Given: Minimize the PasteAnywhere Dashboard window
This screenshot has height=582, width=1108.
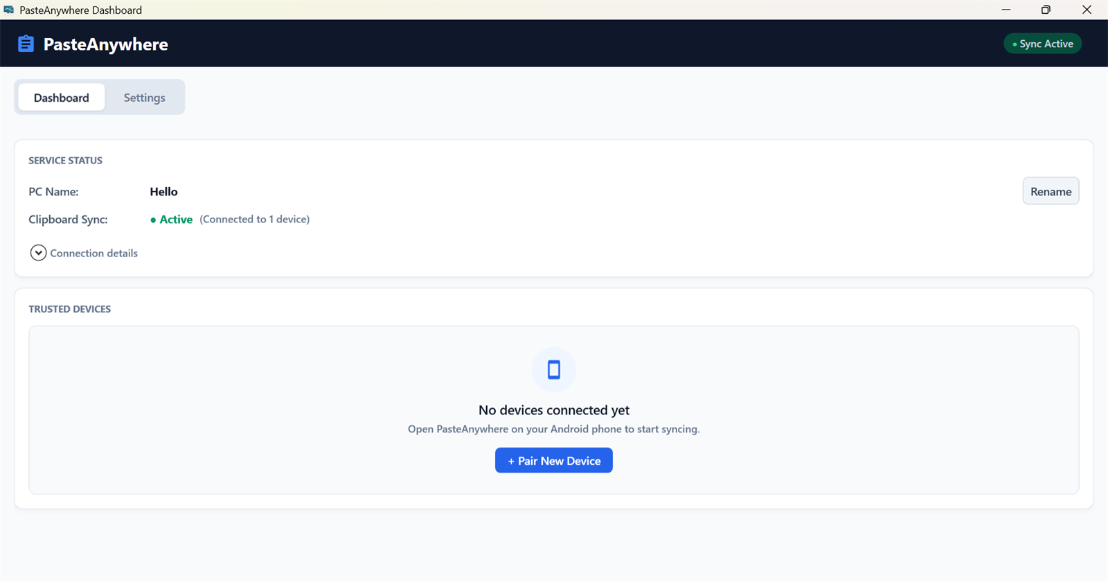Looking at the screenshot, I should tap(1006, 10).
